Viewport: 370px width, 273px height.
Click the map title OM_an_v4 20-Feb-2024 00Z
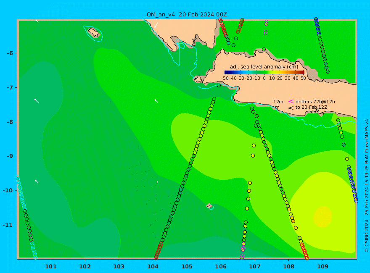pos(187,15)
